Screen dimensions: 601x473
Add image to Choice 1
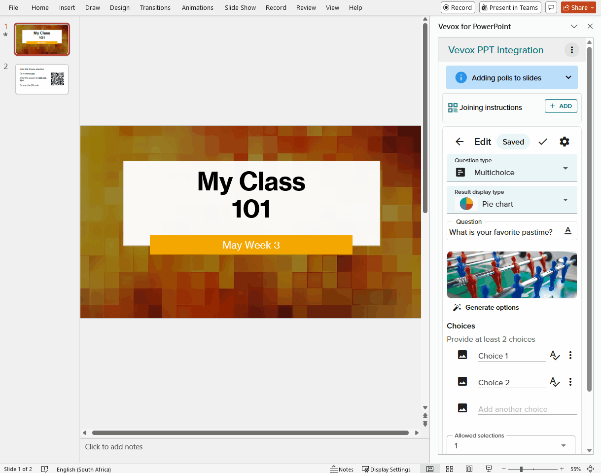[x=462, y=355]
